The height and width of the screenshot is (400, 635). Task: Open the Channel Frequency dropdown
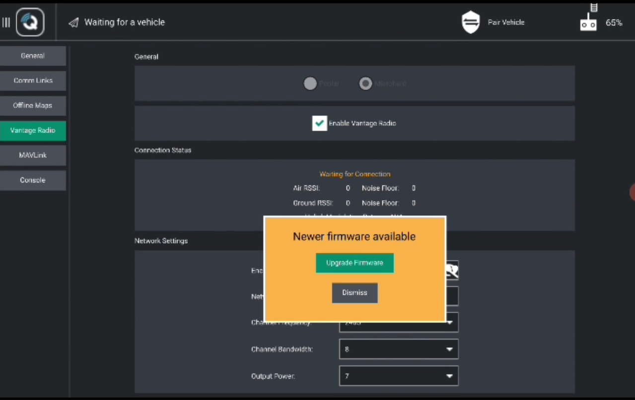click(x=399, y=323)
